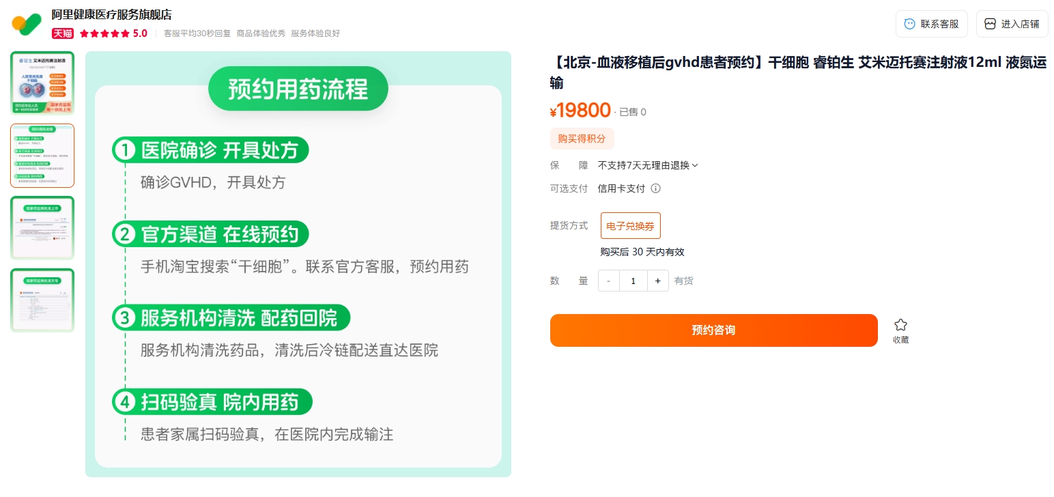Increase quantity with the plus button
The image size is (1054, 497).
(x=657, y=280)
